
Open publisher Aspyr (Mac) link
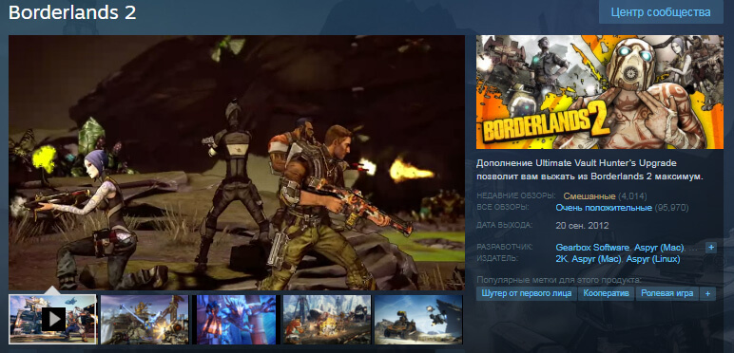[596, 259]
